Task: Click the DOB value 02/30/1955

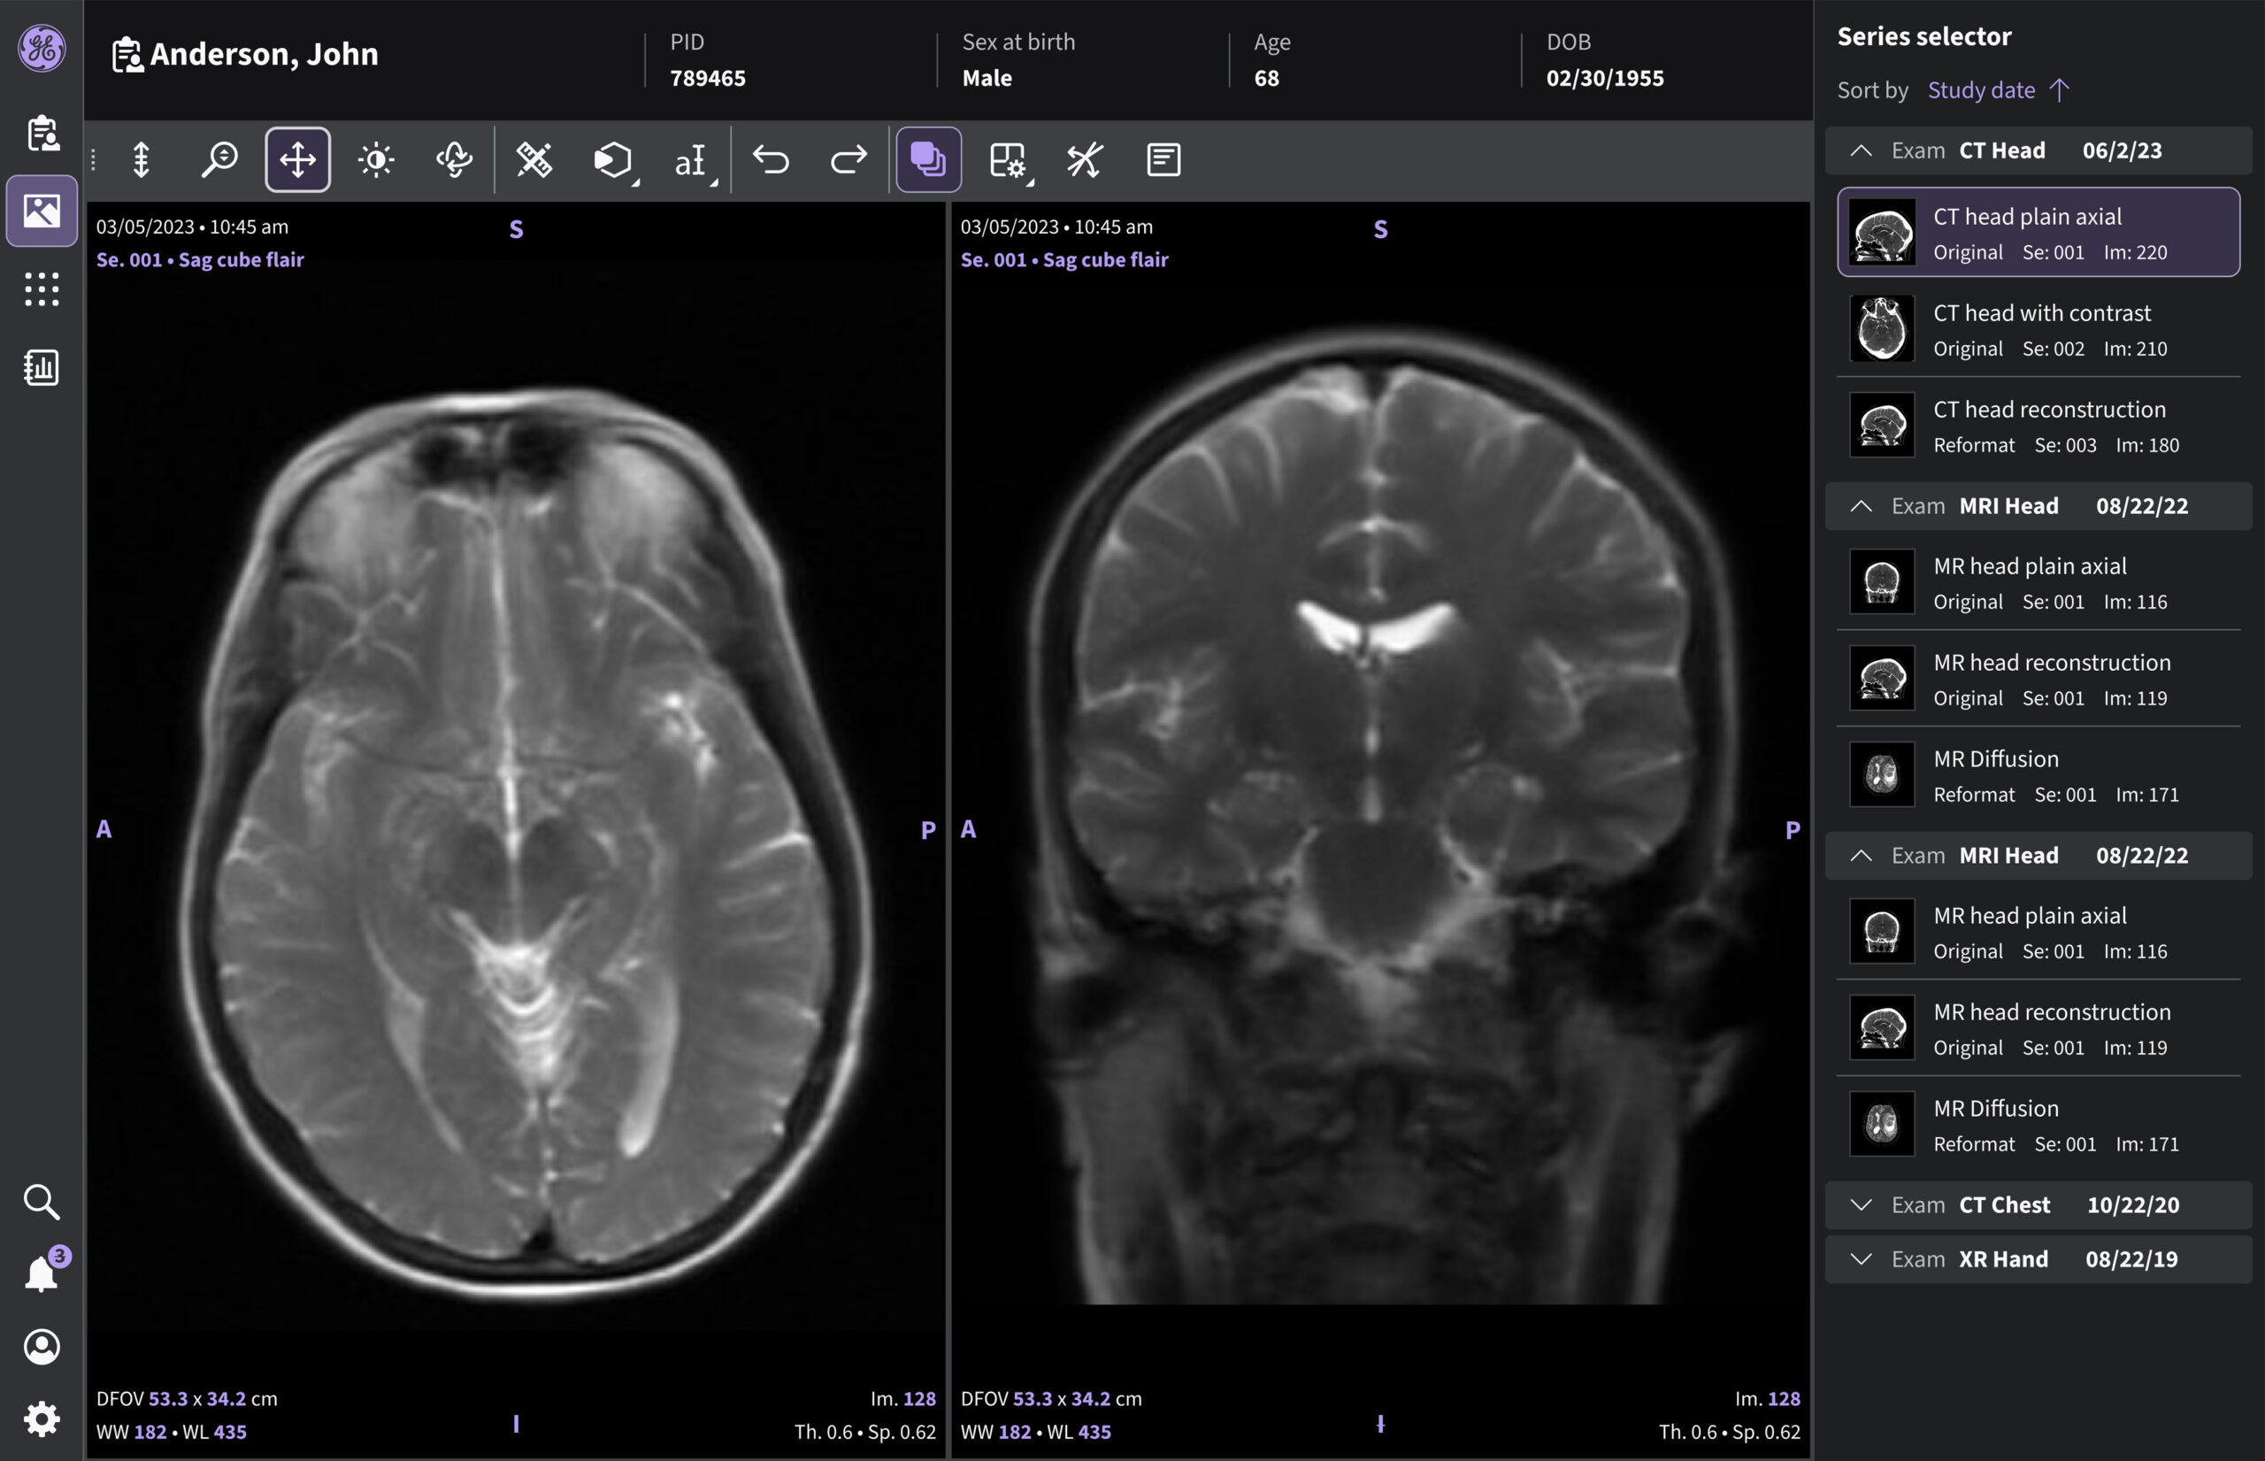Action: [1605, 79]
